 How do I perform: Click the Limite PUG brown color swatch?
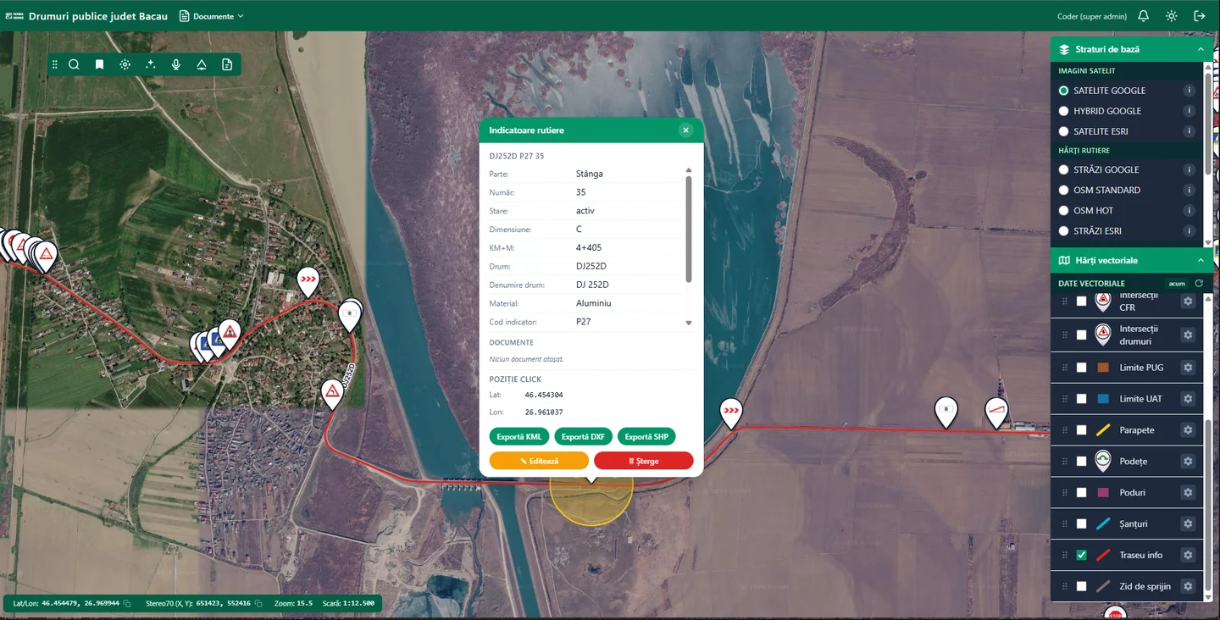[1103, 368]
